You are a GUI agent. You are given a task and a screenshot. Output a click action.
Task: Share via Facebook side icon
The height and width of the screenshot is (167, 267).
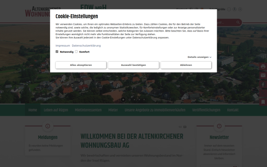pos(263,84)
